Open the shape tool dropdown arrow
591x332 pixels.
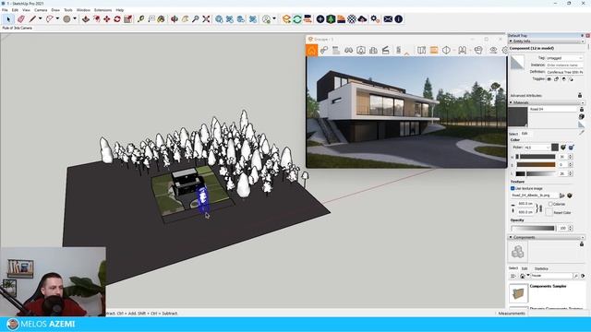(75, 18)
